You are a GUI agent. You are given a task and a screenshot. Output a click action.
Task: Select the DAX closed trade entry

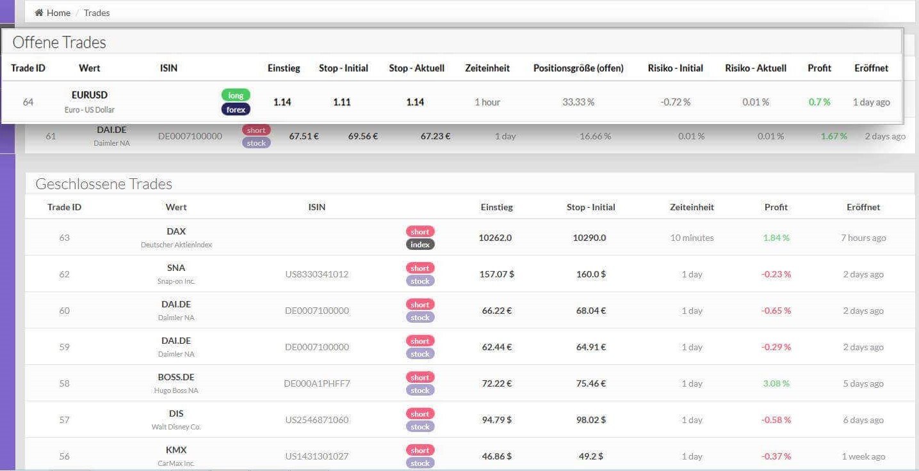[176, 231]
